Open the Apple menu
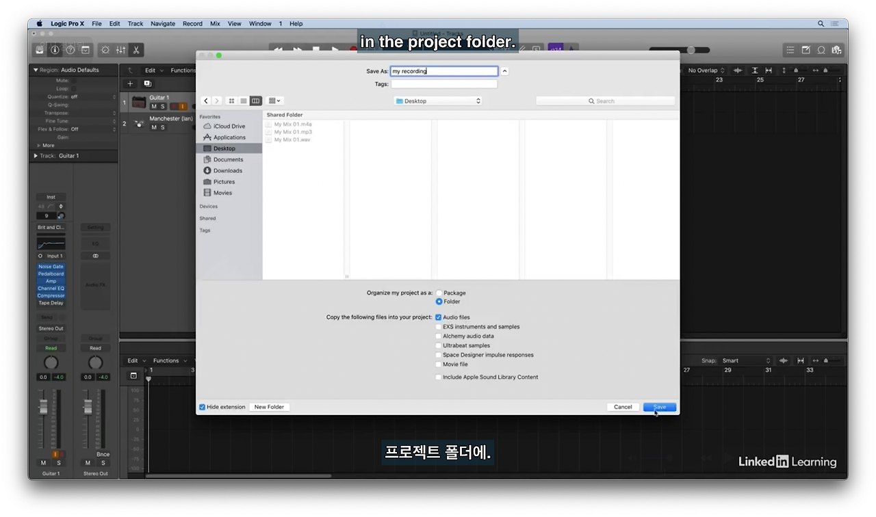876x517 pixels. (39, 23)
